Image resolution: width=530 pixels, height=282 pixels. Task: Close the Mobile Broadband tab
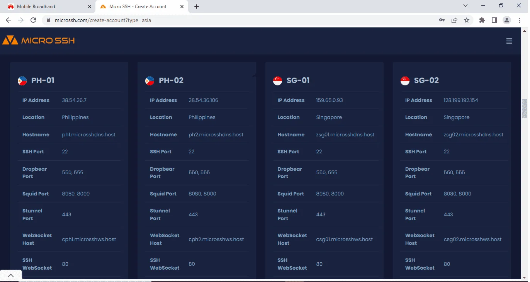coord(90,7)
